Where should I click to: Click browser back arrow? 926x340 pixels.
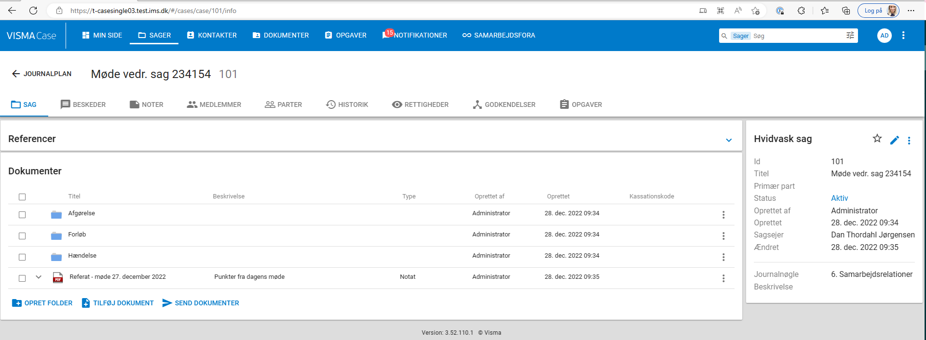point(12,11)
